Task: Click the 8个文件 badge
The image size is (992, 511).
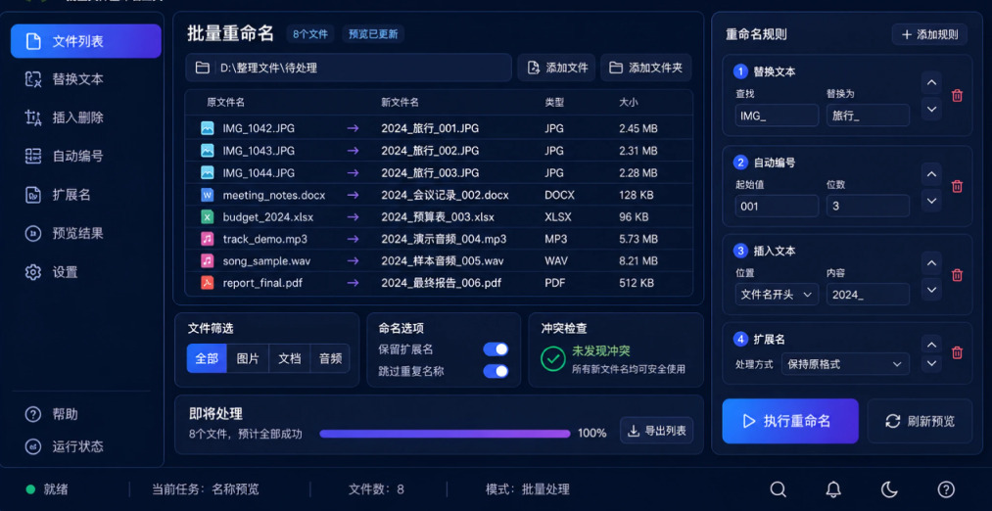Action: click(310, 34)
